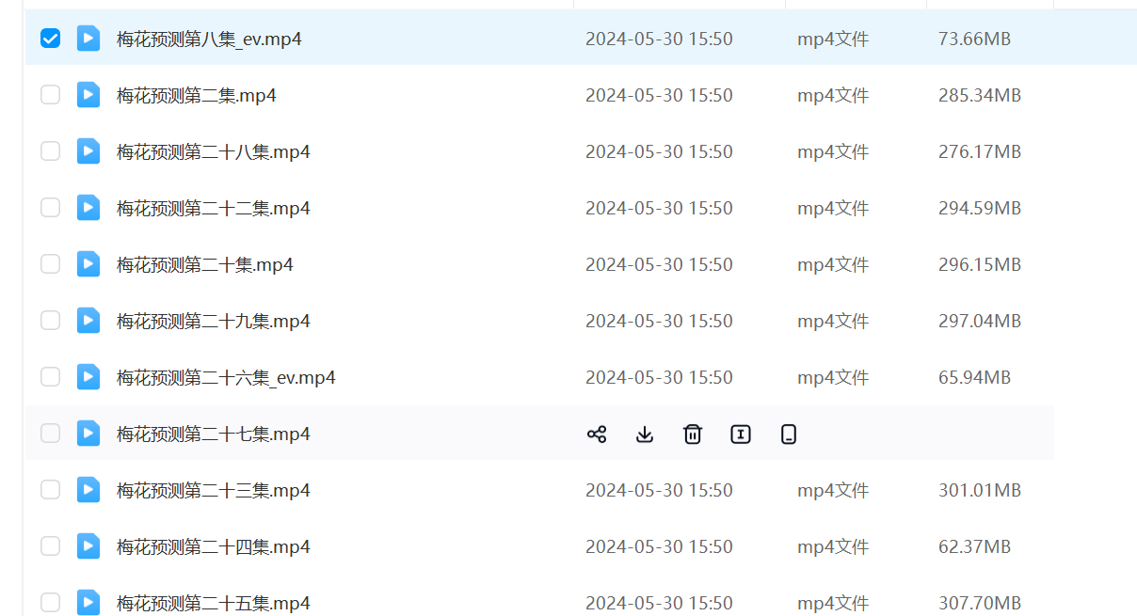This screenshot has width=1137, height=616.
Task: Download 梅花预测第二十七集.mp4 using the download icon
Action: coord(645,434)
